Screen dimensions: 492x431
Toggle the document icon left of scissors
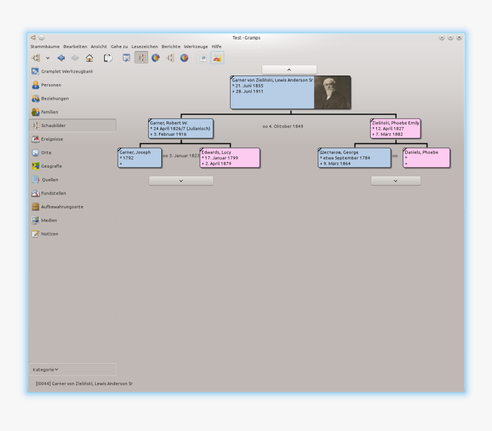click(x=203, y=58)
